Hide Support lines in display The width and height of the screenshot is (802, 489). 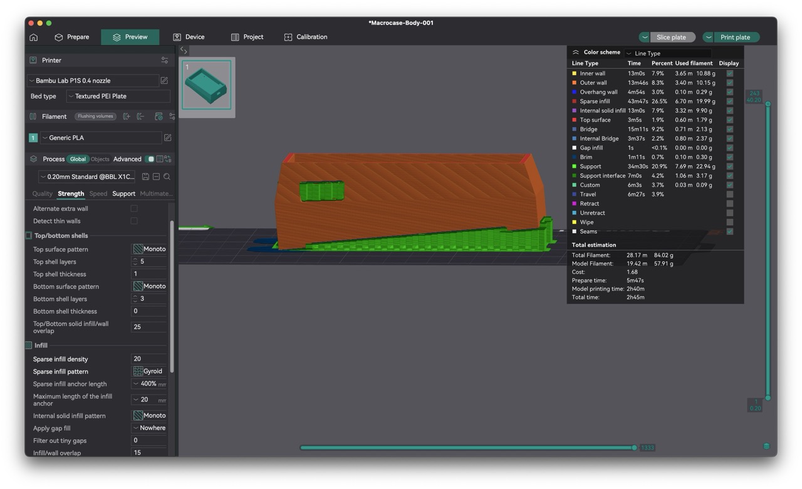click(730, 167)
